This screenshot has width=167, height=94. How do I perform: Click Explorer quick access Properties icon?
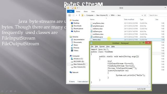pyautogui.click(x=73, y=8)
